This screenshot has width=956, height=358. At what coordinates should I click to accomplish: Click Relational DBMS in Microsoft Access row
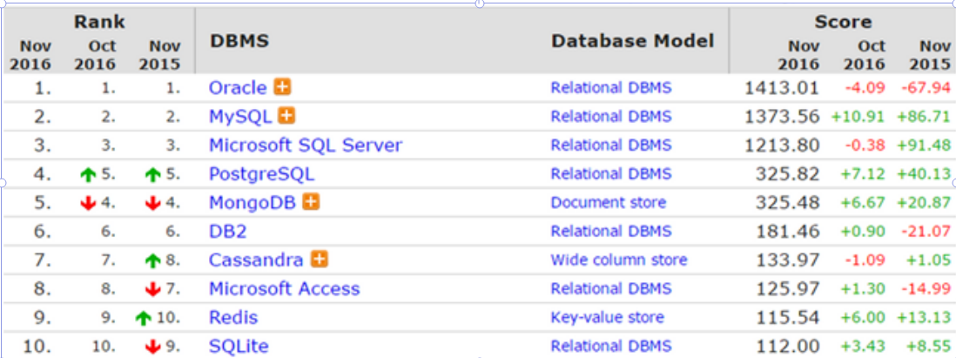(x=611, y=288)
